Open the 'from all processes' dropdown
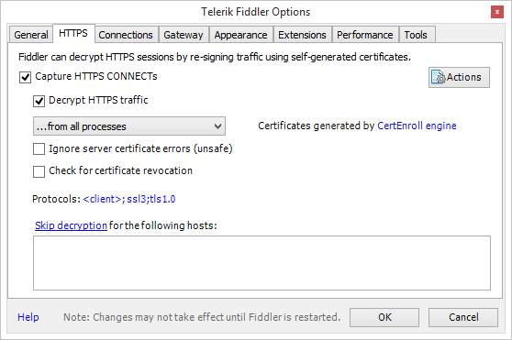512x340 pixels. (x=129, y=126)
